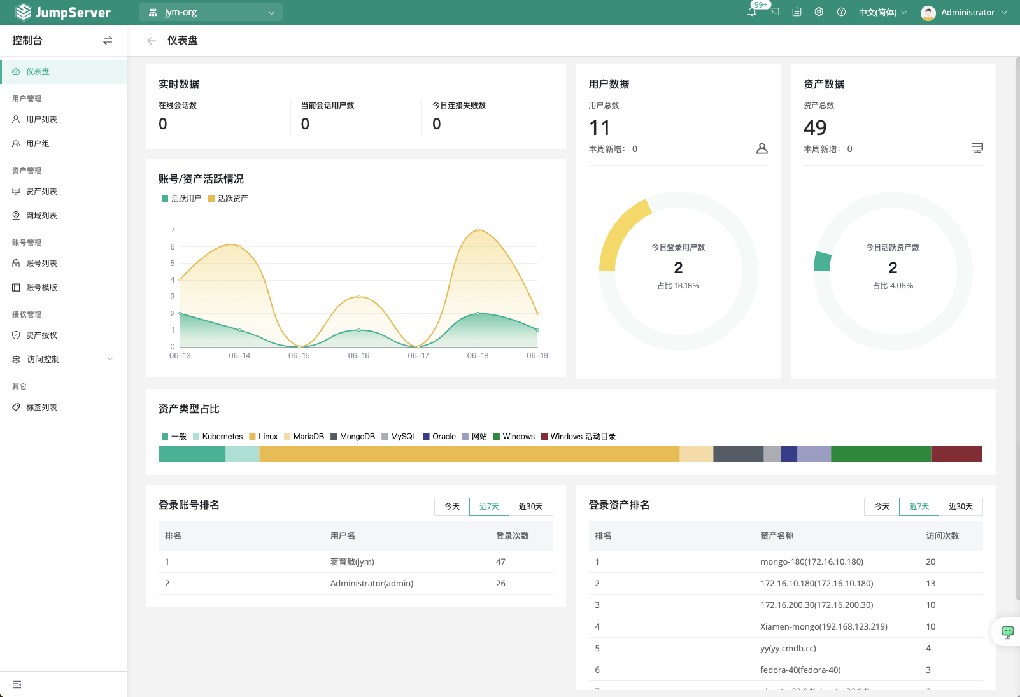Open the settings gear icon
1020x697 pixels.
[x=818, y=12]
